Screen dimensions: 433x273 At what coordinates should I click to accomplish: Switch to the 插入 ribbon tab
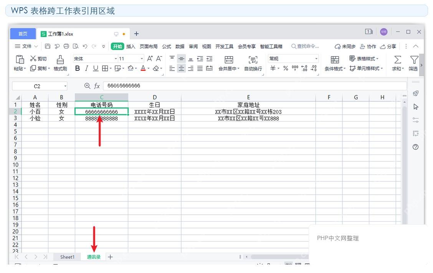[x=131, y=46]
